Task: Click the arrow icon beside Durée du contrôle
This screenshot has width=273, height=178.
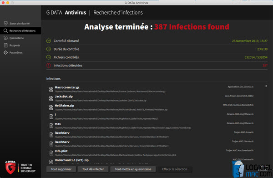Action: [49, 49]
